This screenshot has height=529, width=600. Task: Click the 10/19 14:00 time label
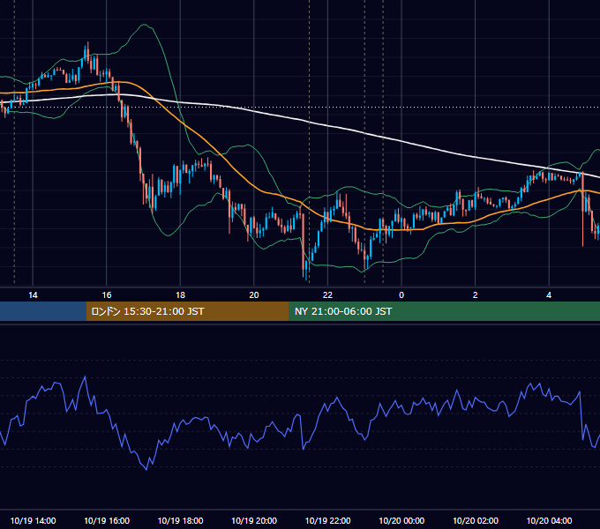(33, 520)
